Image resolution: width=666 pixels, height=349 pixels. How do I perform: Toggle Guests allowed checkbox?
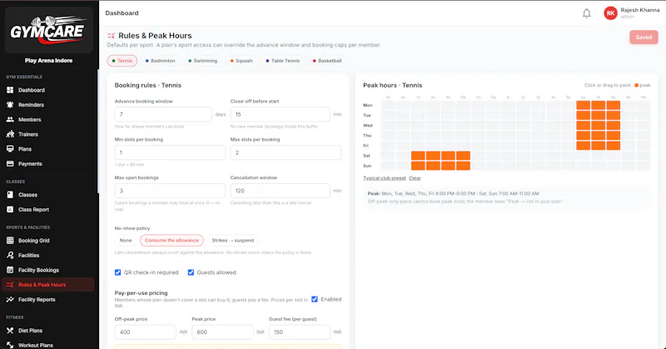(x=191, y=272)
